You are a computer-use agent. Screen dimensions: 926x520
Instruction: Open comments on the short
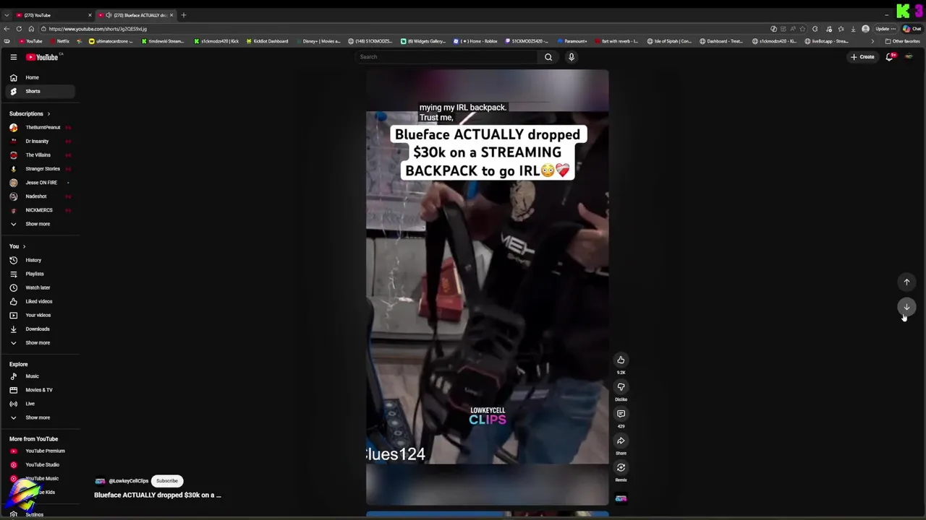[x=621, y=414]
